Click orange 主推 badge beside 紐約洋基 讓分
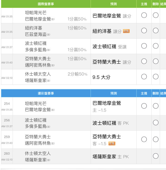 point(126,31)
